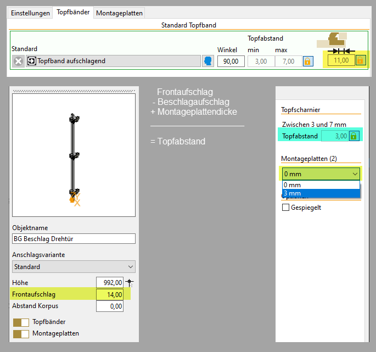
Task: Toggle the lock icon beside Topfabstand max field
Action: click(308, 61)
